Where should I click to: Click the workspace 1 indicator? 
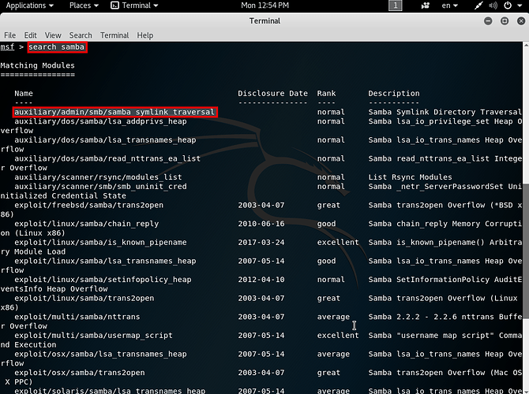[x=395, y=6]
